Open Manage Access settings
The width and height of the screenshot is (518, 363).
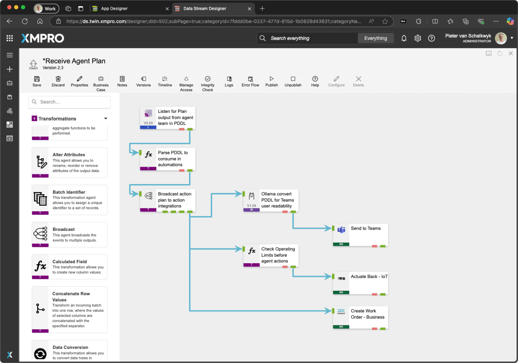click(x=186, y=83)
